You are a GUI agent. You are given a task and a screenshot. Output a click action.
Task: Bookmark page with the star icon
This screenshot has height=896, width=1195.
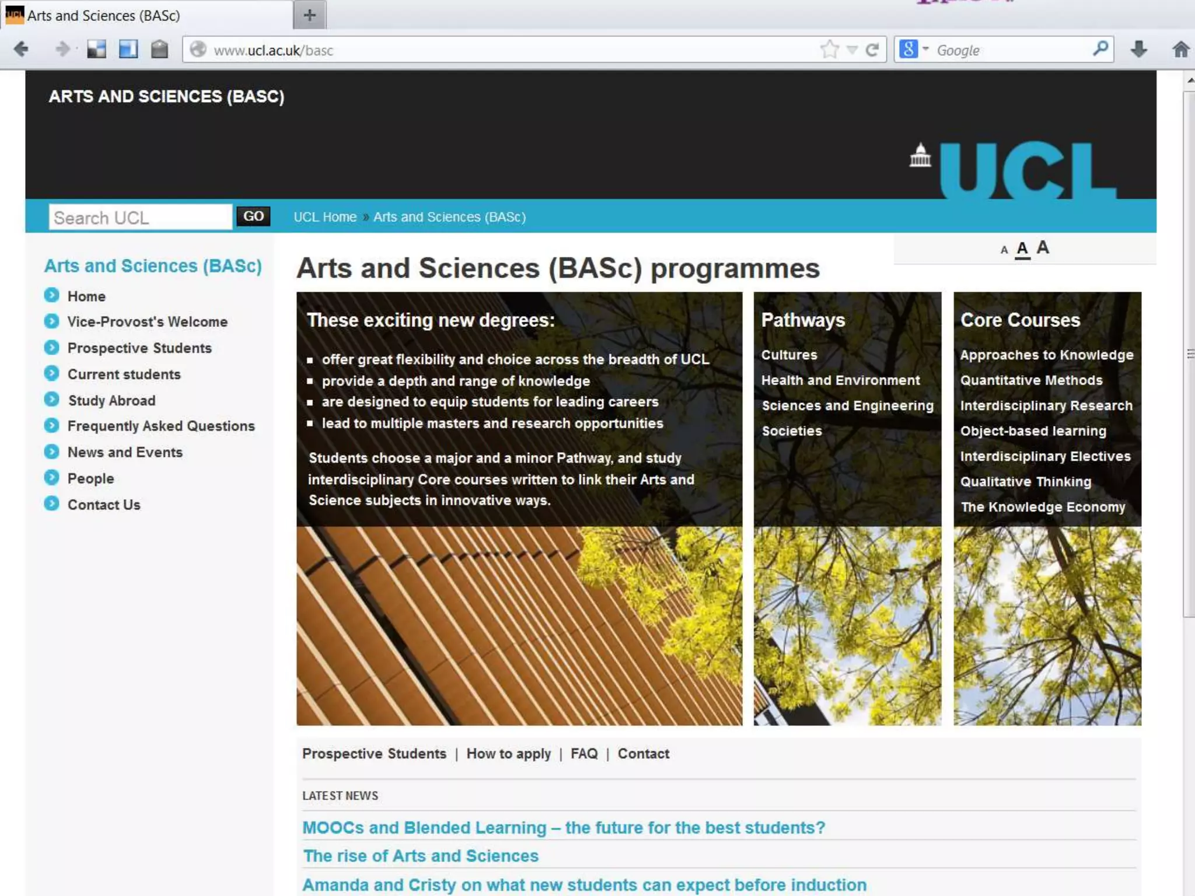click(x=829, y=50)
